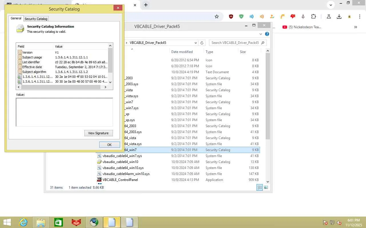
Task: Switch to the Security Catalog tab
Action: tap(36, 19)
